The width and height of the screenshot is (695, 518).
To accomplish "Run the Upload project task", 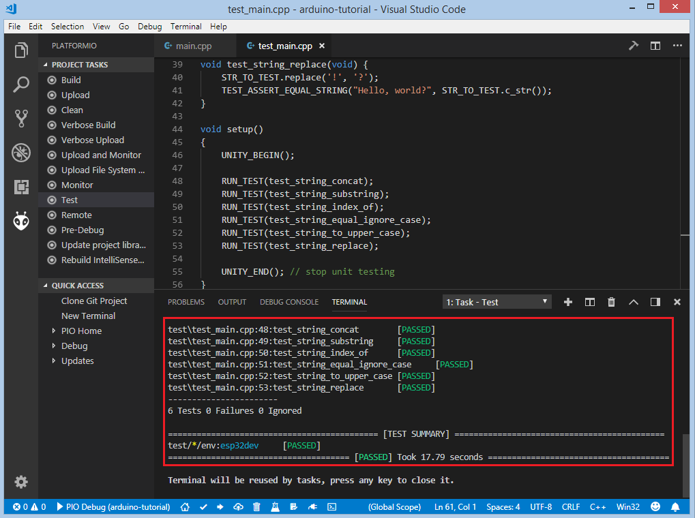I will (96, 95).
